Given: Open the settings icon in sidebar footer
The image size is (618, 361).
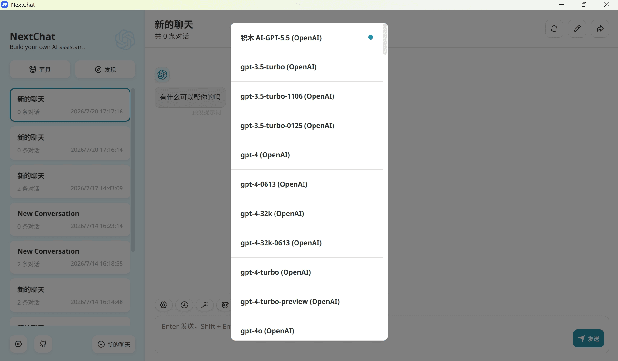Looking at the screenshot, I should tap(18, 344).
